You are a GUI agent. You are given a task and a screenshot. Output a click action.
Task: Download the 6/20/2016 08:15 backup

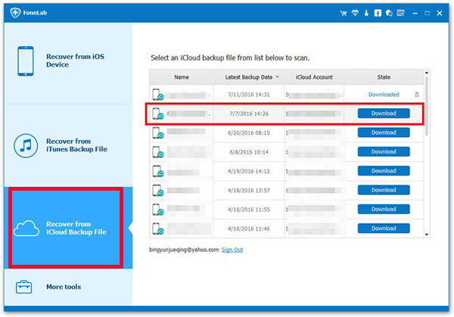(x=384, y=132)
